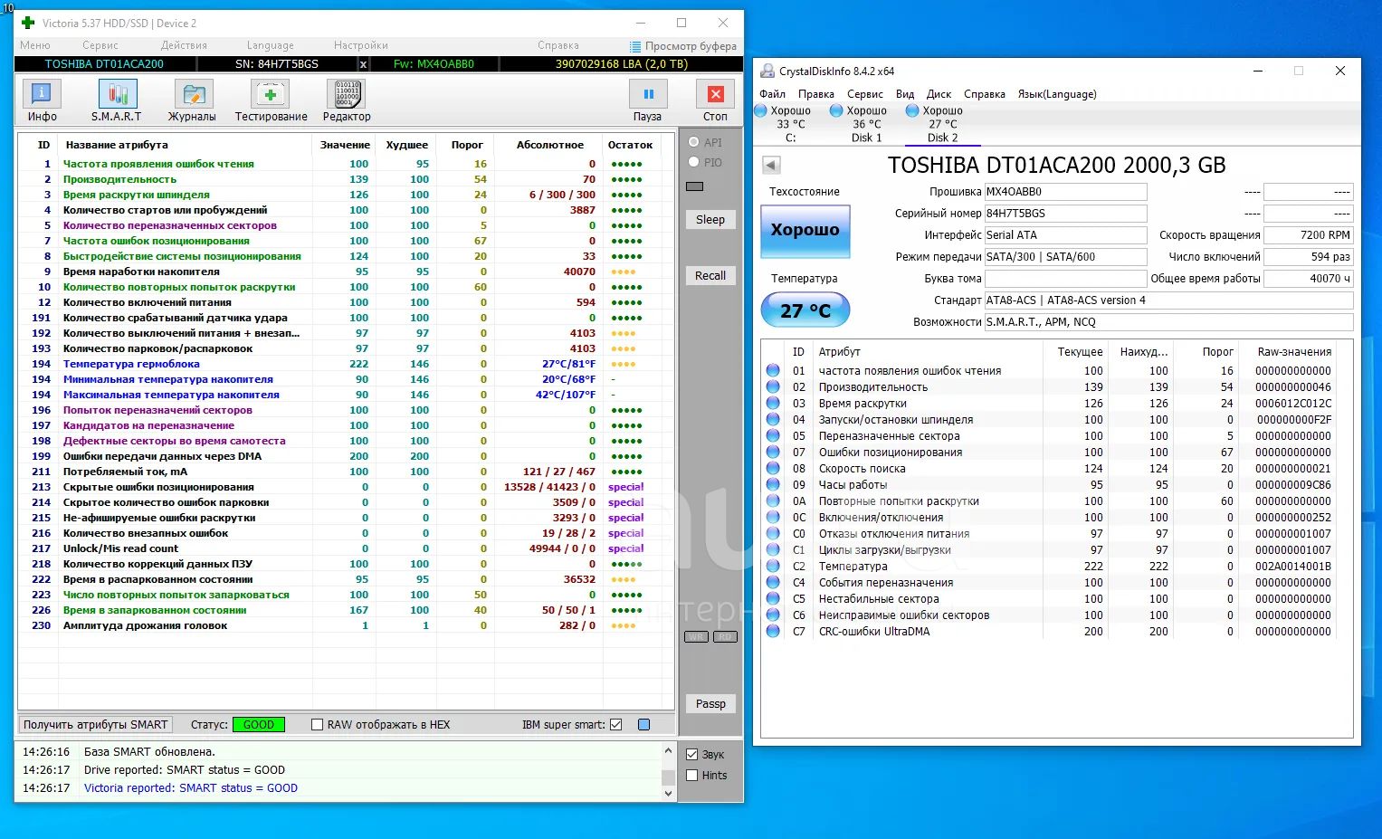The height and width of the screenshot is (839, 1382).
Task: Click the previous disk arrow in CrystalDiskInfo
Action: pyautogui.click(x=771, y=165)
